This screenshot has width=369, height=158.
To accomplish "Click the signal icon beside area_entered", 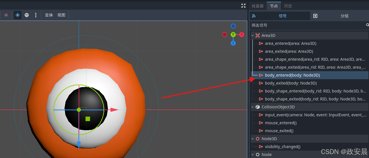I will click(x=261, y=43).
